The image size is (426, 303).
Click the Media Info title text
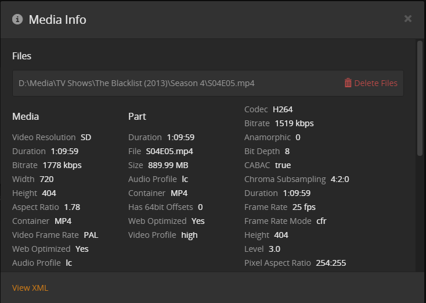pyautogui.click(x=57, y=19)
